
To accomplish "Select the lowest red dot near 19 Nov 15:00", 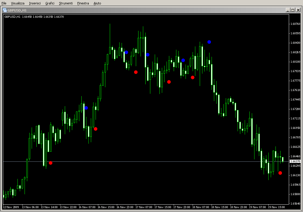I will click(x=280, y=173).
